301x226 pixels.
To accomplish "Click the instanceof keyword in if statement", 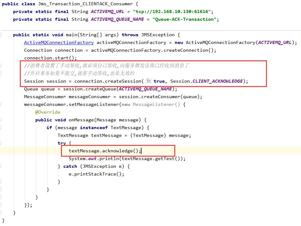I will pyautogui.click(x=94, y=128).
